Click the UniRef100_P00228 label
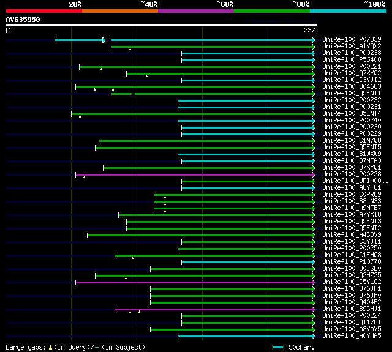The width and height of the screenshot is (392, 352). coord(352,174)
